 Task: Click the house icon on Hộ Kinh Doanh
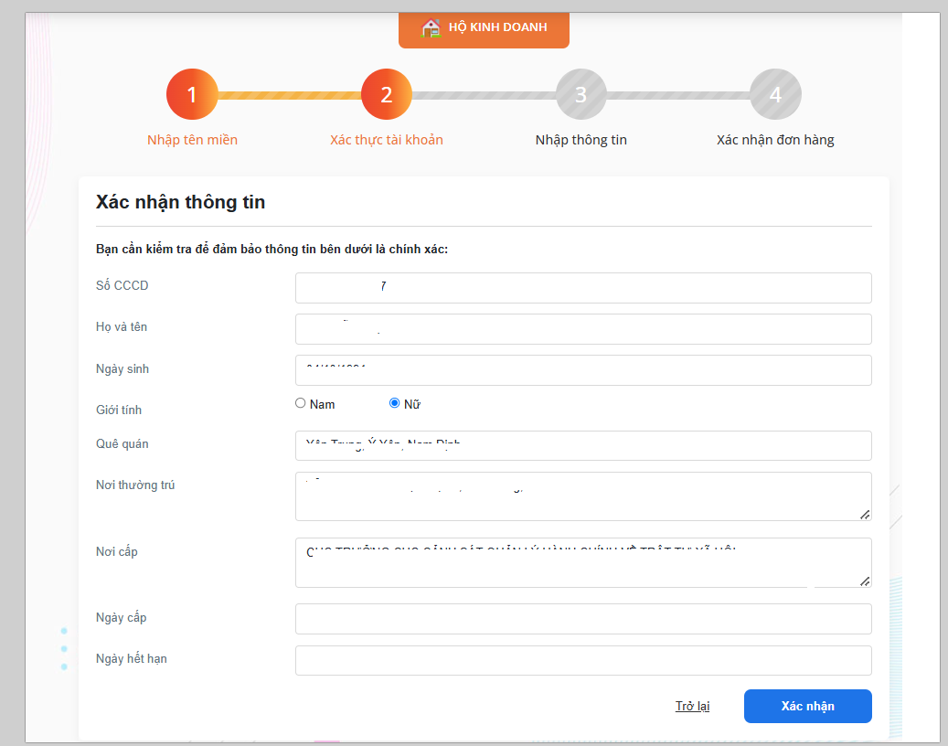431,27
